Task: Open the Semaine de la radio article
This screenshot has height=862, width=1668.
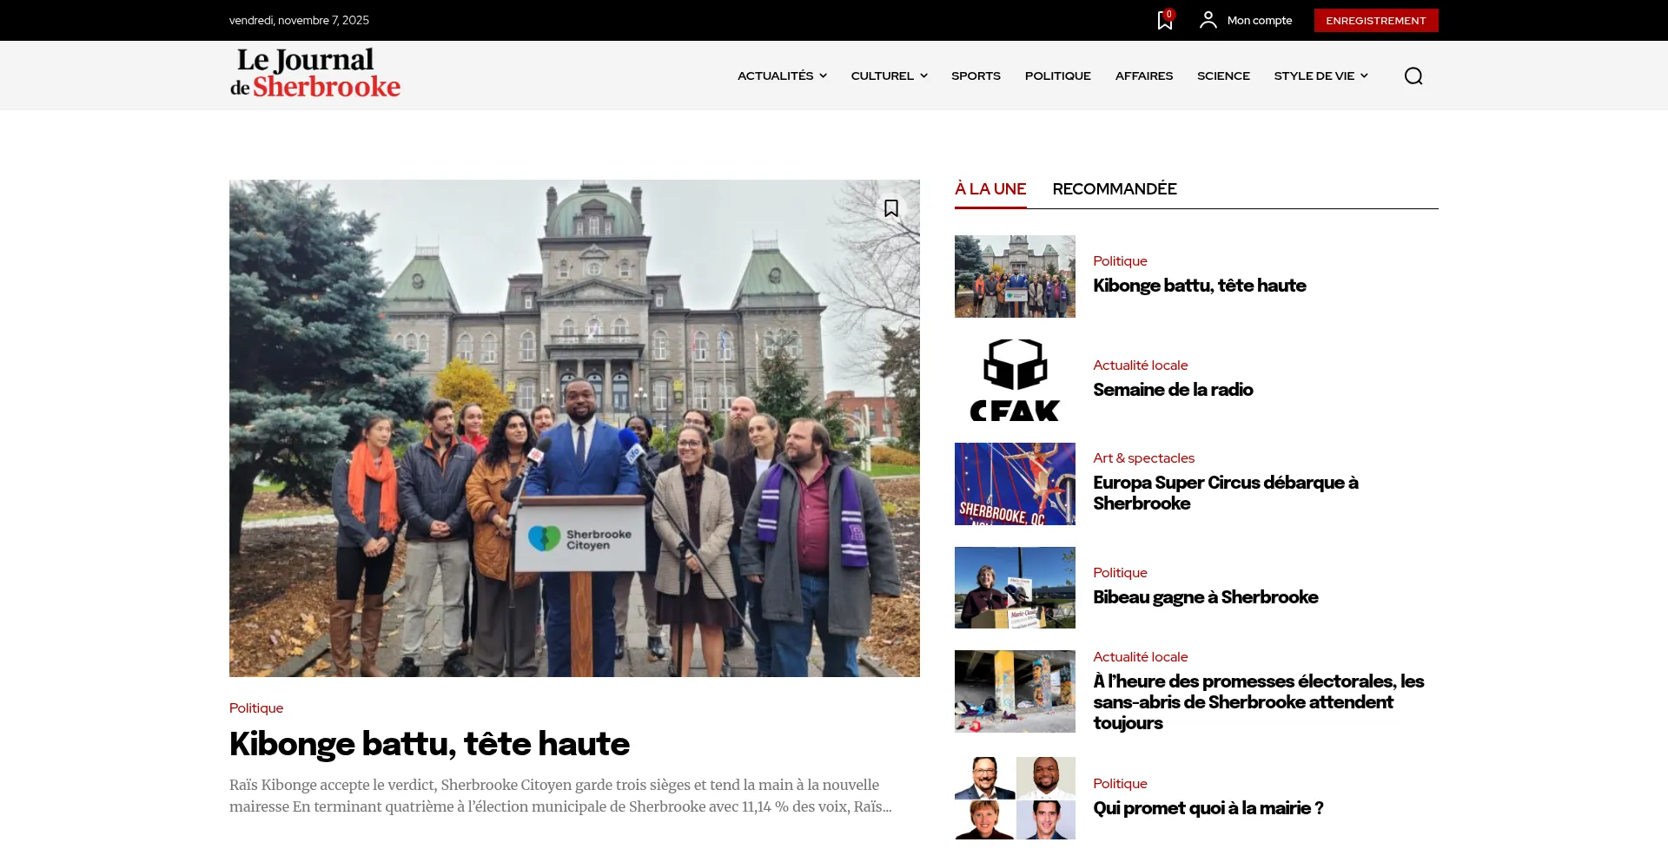Action: pyautogui.click(x=1173, y=390)
